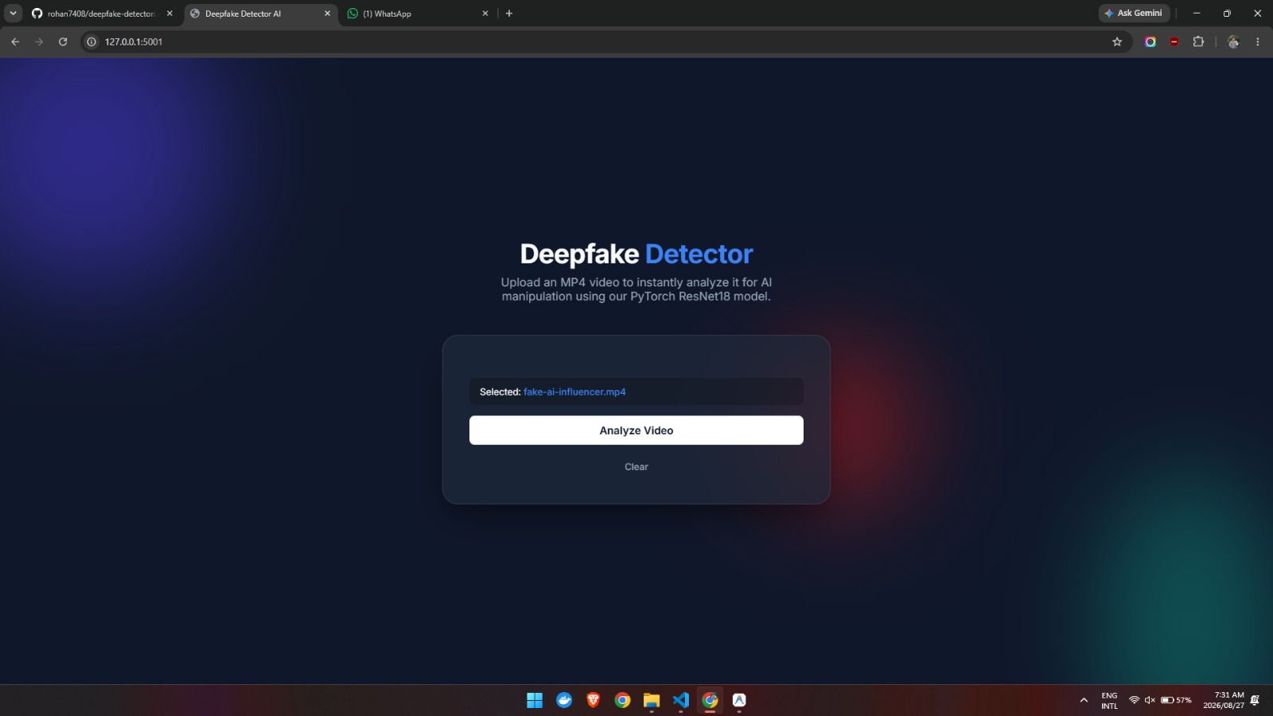Go forward to the next page
This screenshot has width=1273, height=716.
(x=39, y=41)
